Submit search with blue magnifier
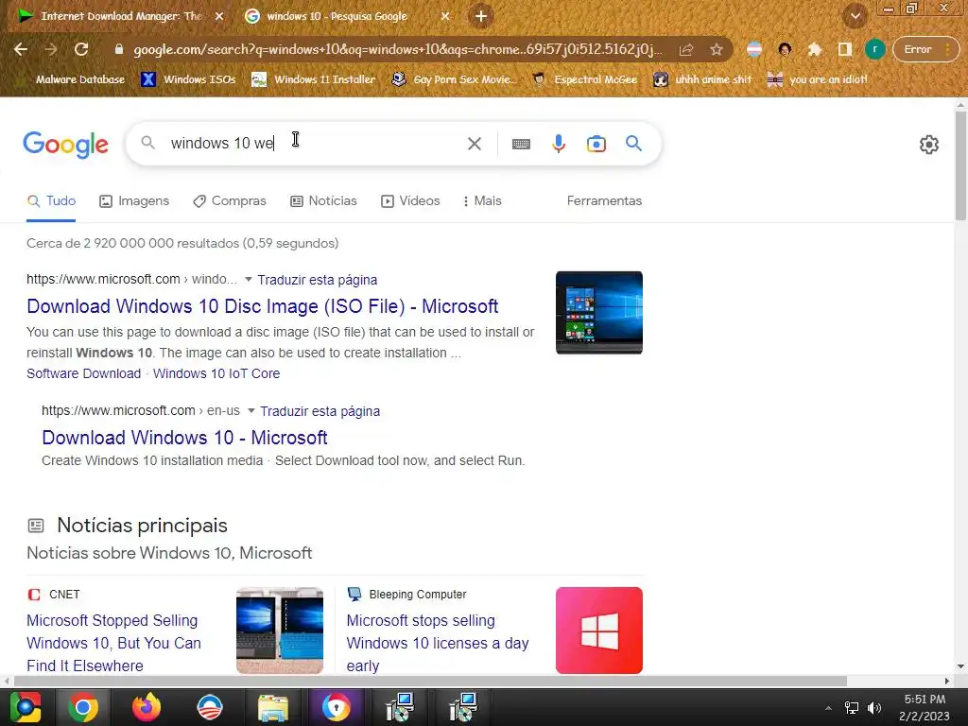Image resolution: width=968 pixels, height=726 pixels. 633,144
